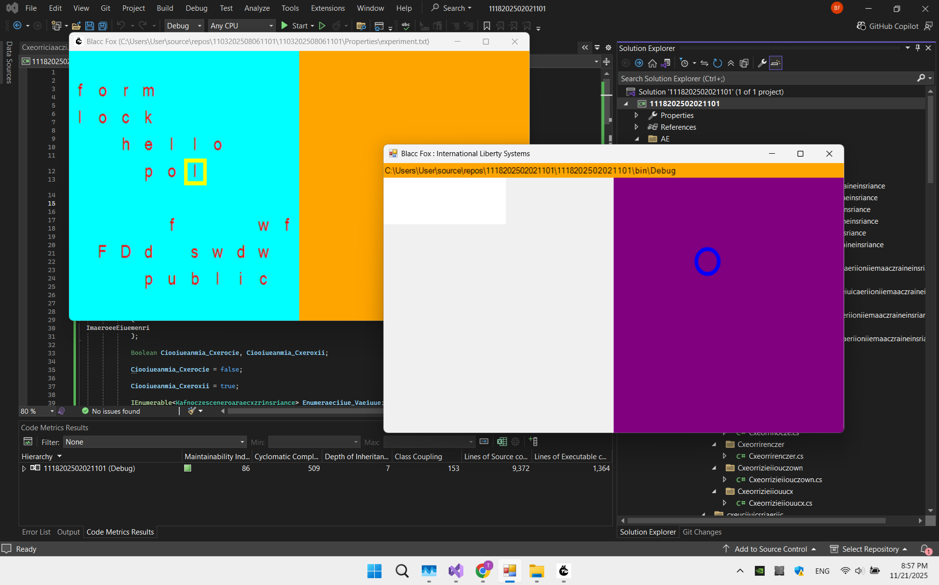939x585 pixels.
Task: Click the Windows Start button
Action: pos(374,570)
